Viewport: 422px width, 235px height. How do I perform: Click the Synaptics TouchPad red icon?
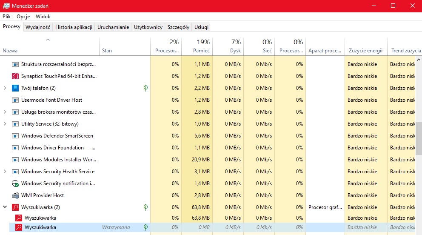coord(15,76)
